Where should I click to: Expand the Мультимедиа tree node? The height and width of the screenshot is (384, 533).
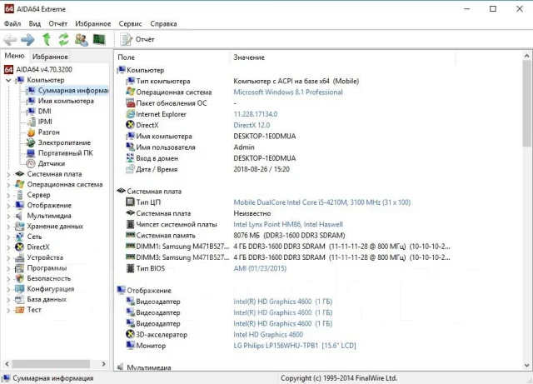(8, 217)
